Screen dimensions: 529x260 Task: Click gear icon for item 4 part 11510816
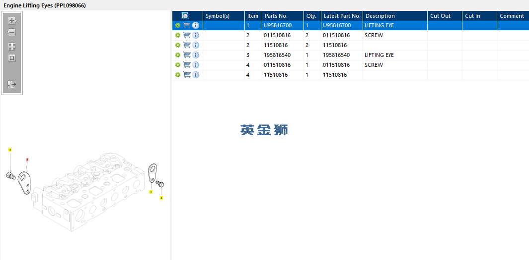click(x=178, y=75)
